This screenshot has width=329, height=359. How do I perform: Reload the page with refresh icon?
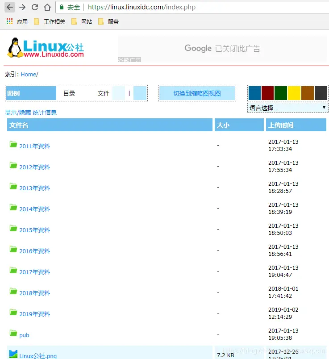35,7
